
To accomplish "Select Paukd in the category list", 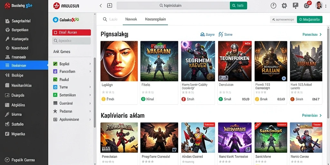I will 64,80.
